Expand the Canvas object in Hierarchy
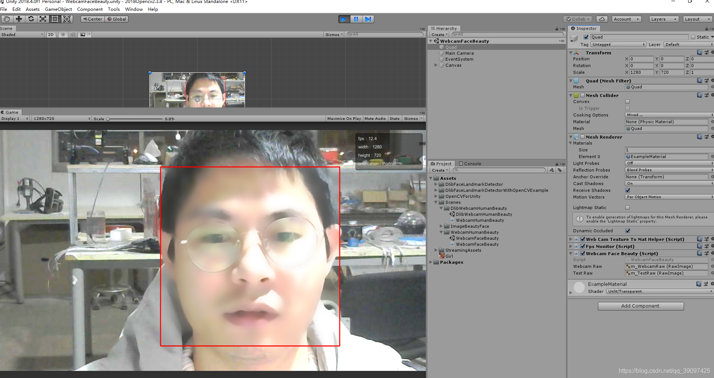 tap(436, 65)
